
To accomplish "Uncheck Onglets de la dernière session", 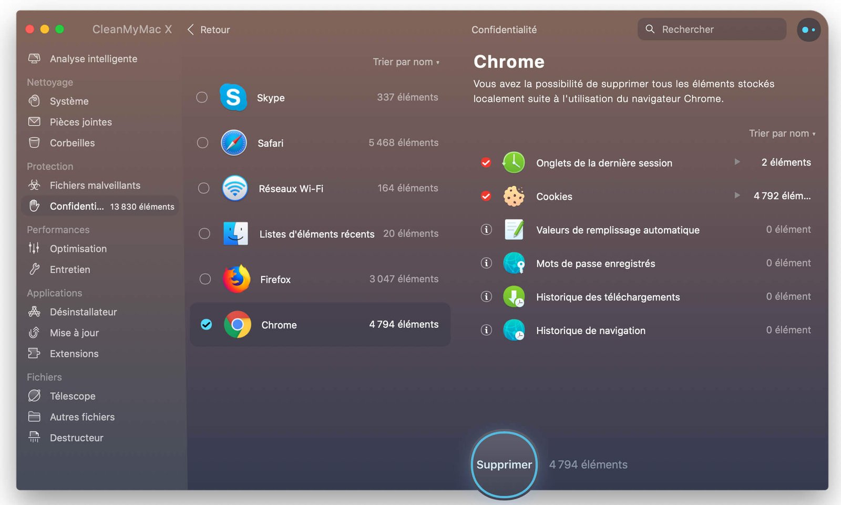I will point(486,162).
